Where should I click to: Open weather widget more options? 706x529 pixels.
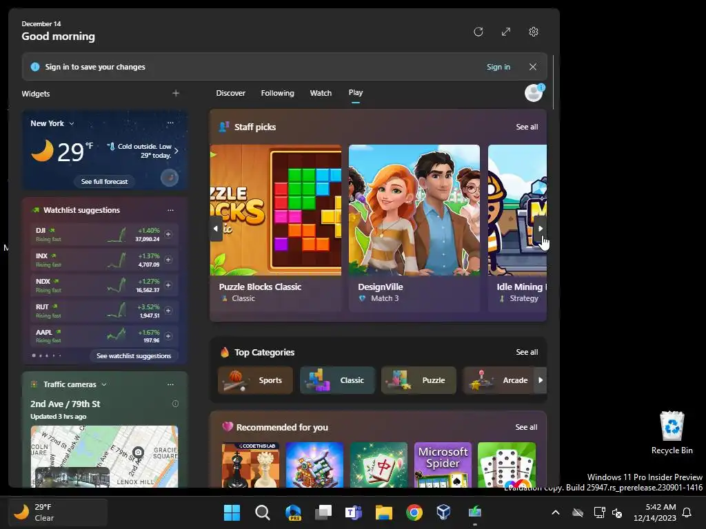[x=170, y=123]
